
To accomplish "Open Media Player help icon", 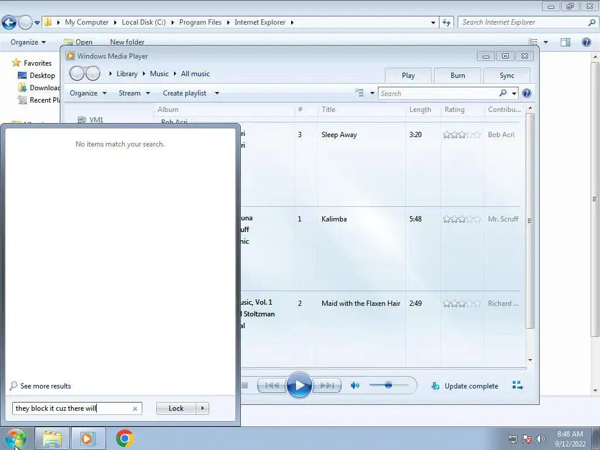I will click(527, 93).
